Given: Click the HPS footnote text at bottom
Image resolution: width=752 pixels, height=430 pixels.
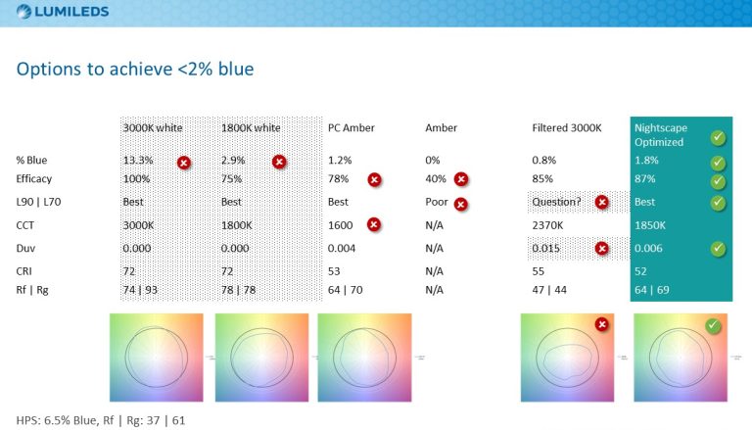Looking at the screenshot, I should [101, 420].
